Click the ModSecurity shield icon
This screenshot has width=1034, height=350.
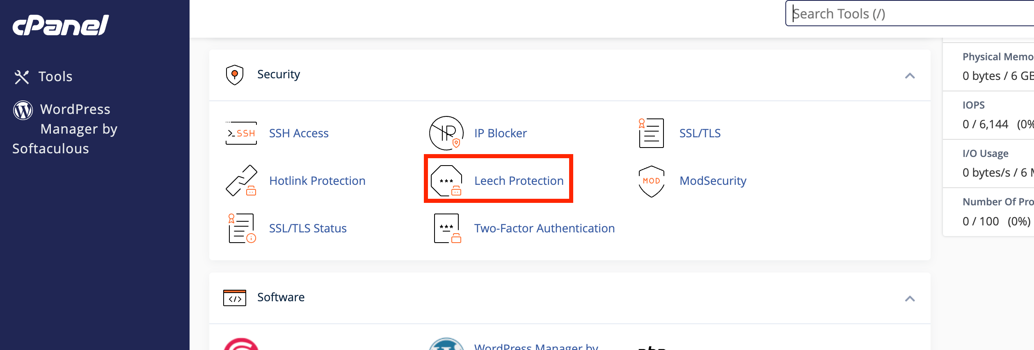(651, 181)
